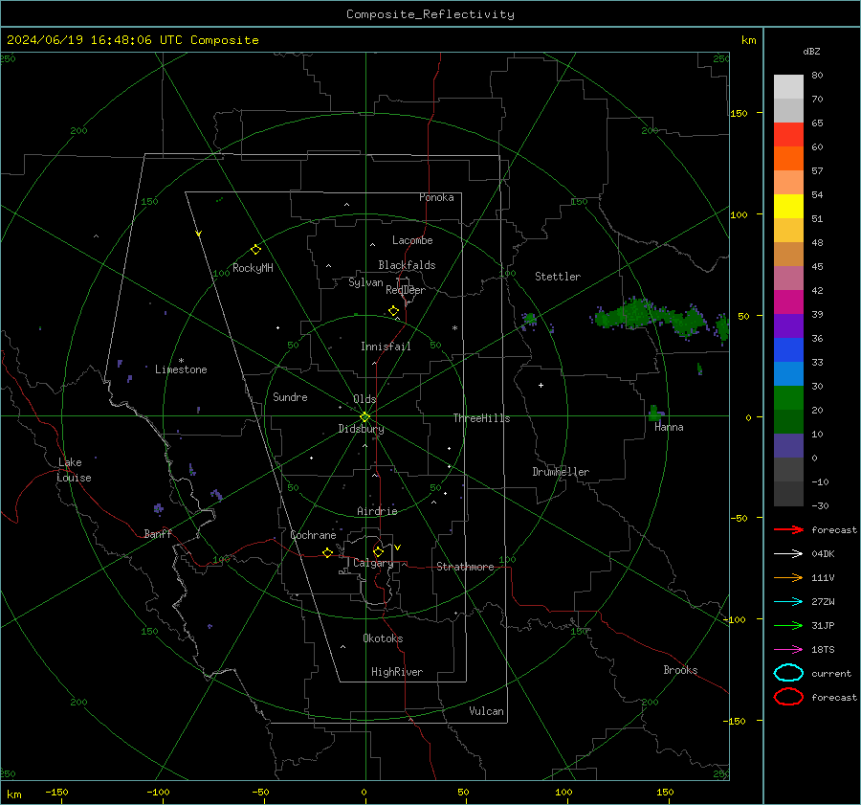This screenshot has width=861, height=805.
Task: Click the Lake Louise label
Action: [74, 470]
